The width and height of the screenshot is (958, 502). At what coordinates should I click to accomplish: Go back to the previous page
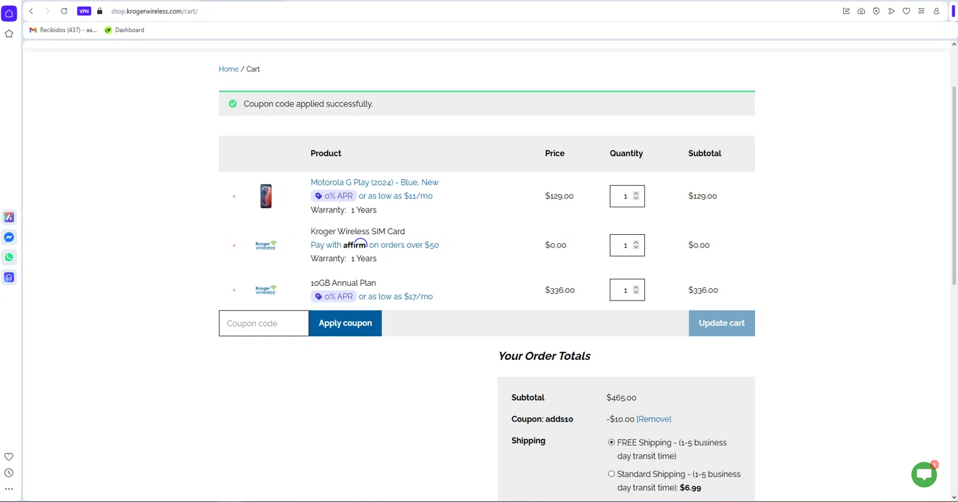(x=31, y=11)
